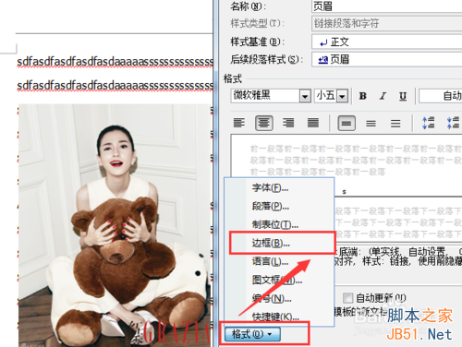Align paragraph text right
The height and width of the screenshot is (347, 462).
[x=288, y=123]
